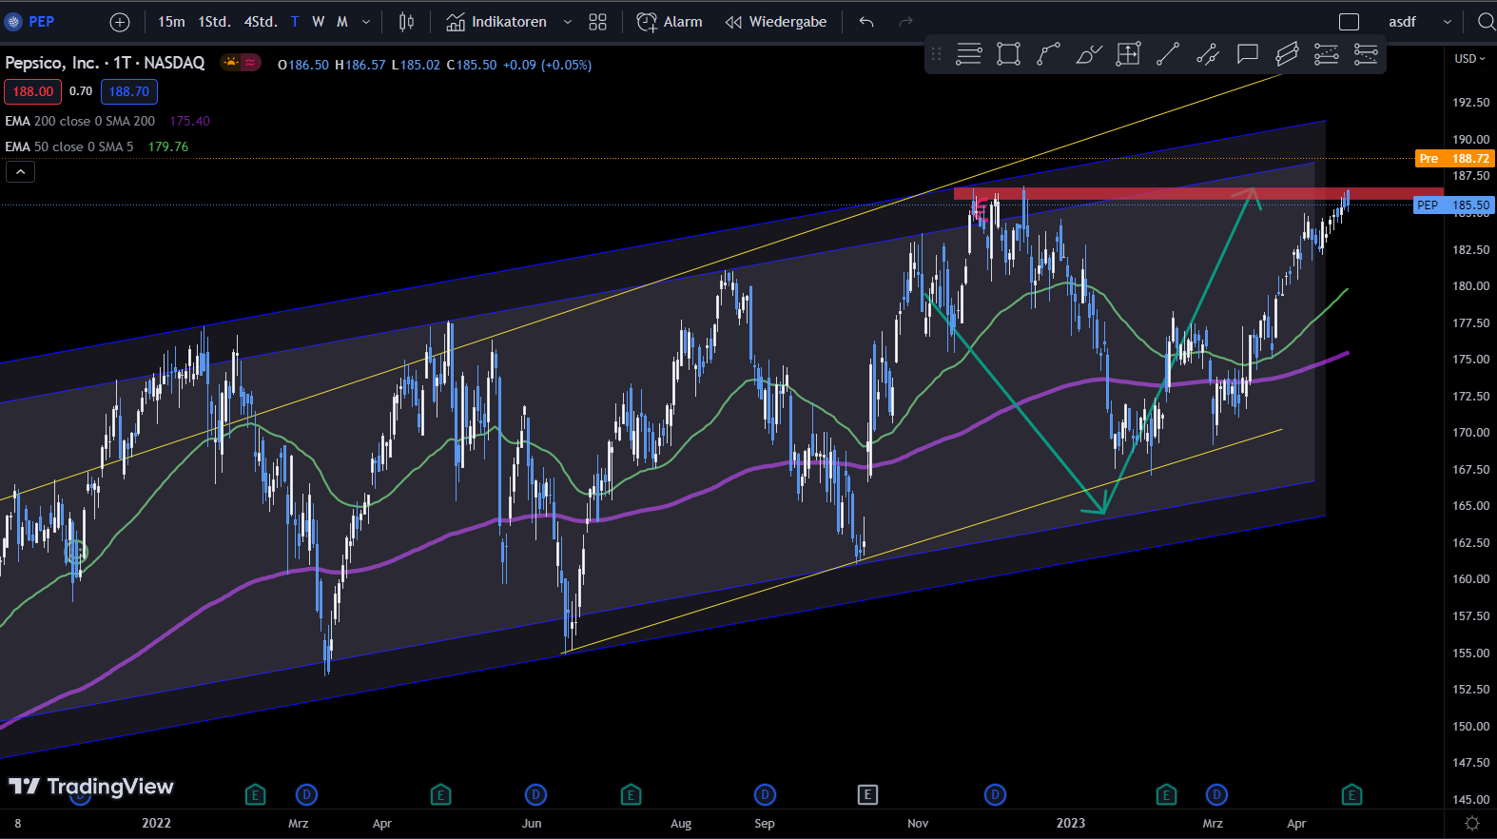Select the rectangle drawing tool in favorites toolbar

[1008, 54]
